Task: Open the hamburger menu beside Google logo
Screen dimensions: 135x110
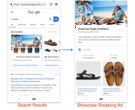Action: [12, 12]
